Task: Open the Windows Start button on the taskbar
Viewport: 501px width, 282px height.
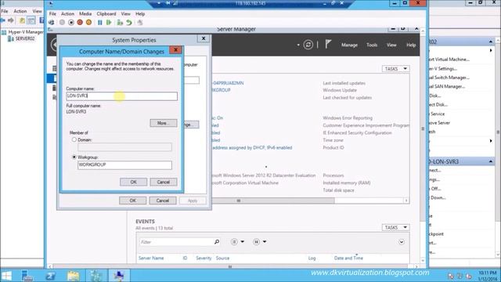Action: pyautogui.click(x=6, y=276)
